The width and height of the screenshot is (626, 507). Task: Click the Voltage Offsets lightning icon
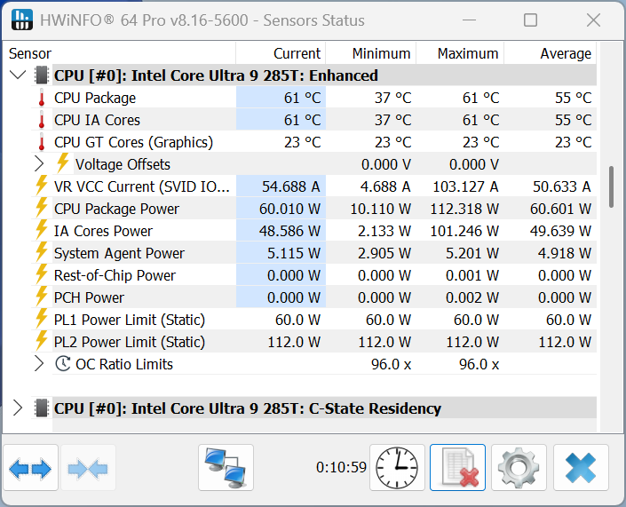[63, 163]
